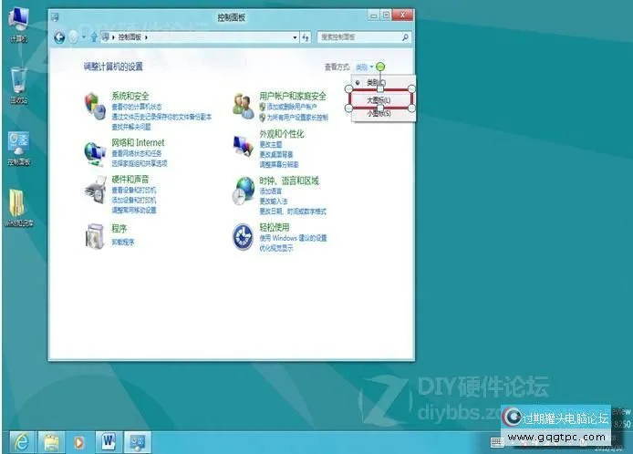The height and width of the screenshot is (454, 633).
Task: Click the 控制面板 breadcrumb segment
Action: coord(130,37)
